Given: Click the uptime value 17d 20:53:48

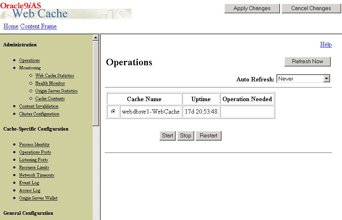Looking at the screenshot, I should tap(201, 112).
